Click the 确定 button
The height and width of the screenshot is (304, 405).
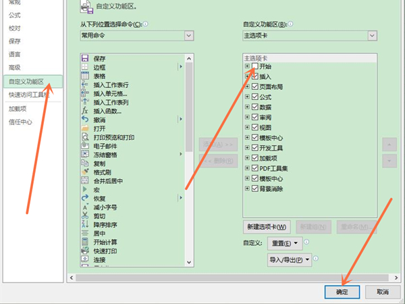tap(342, 292)
